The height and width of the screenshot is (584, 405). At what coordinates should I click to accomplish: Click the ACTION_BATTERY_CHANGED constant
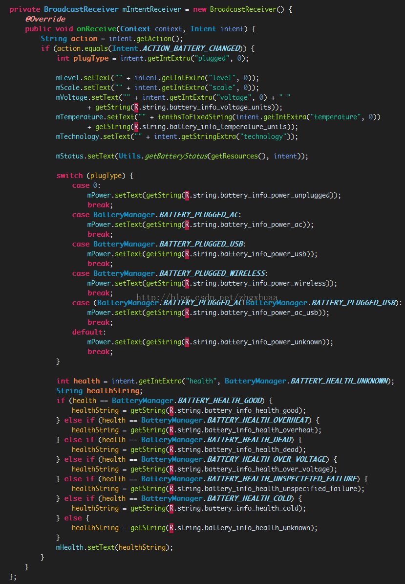coord(191,49)
